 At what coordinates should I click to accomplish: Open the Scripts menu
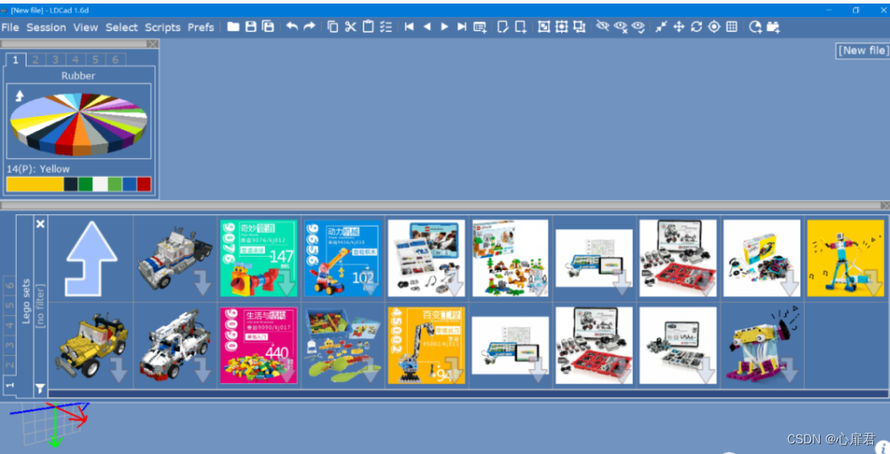162,27
